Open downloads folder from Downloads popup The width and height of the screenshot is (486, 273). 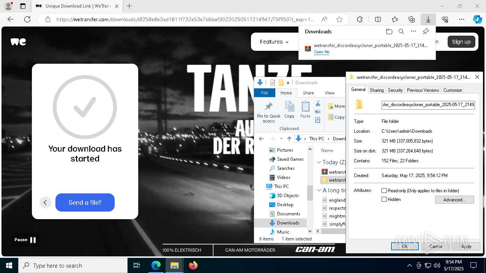coord(389,31)
